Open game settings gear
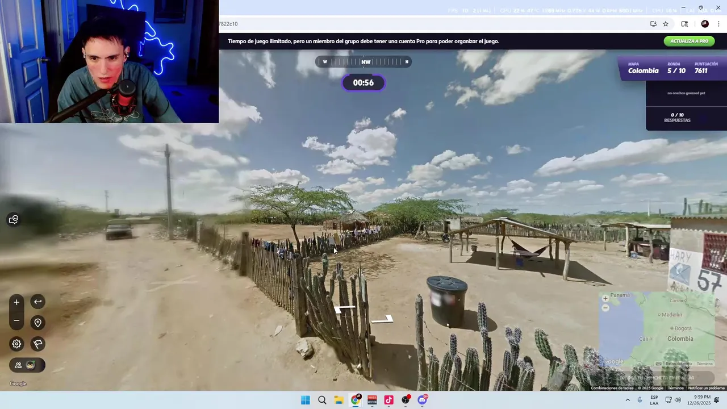Screen dimensions: 727x409 16,344
